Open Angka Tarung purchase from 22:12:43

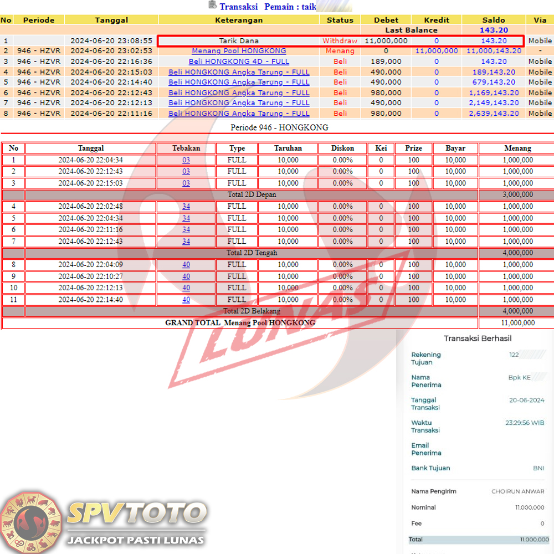[239, 93]
